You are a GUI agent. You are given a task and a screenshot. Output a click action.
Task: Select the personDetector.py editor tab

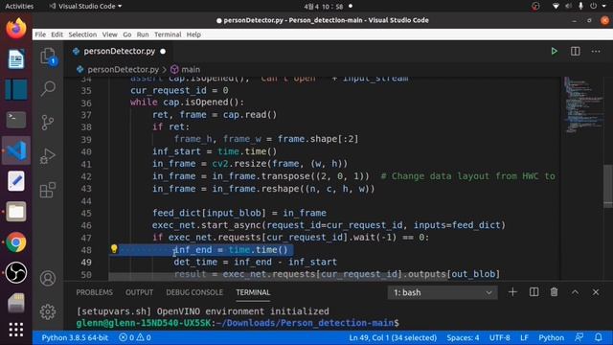(119, 51)
